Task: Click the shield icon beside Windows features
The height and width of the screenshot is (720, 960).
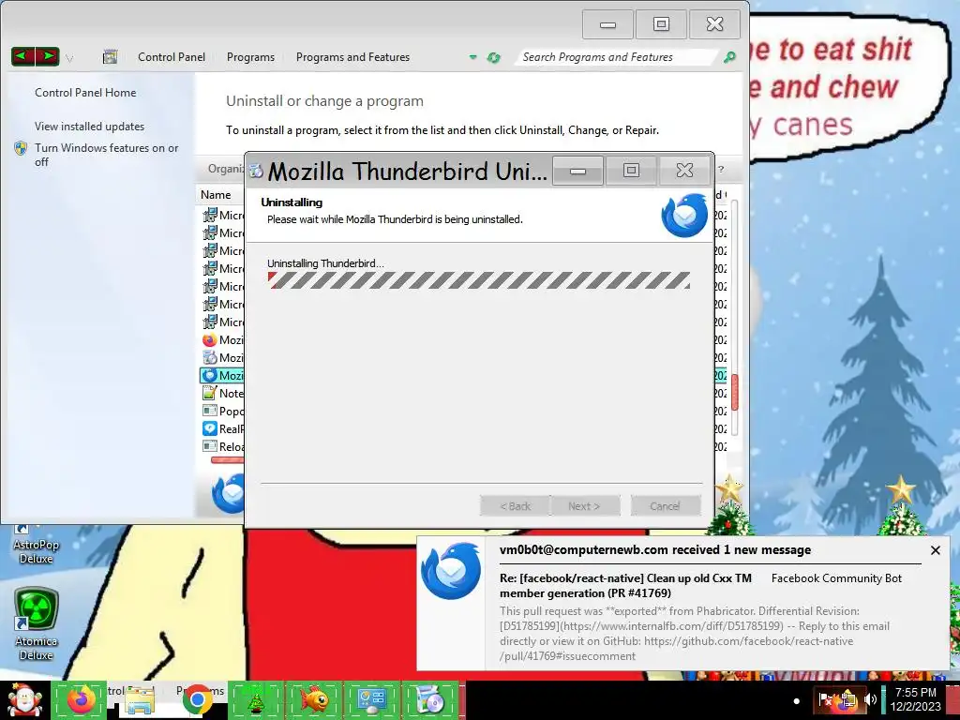Action: (x=21, y=149)
